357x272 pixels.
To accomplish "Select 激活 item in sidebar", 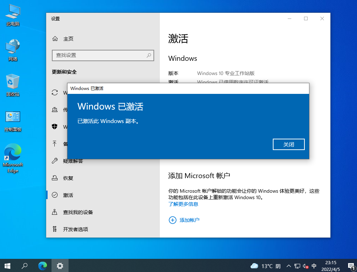I will [68, 195].
